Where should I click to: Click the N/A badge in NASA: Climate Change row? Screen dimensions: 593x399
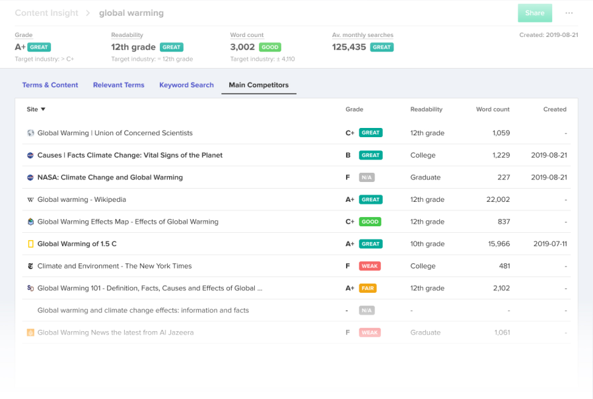(x=366, y=177)
